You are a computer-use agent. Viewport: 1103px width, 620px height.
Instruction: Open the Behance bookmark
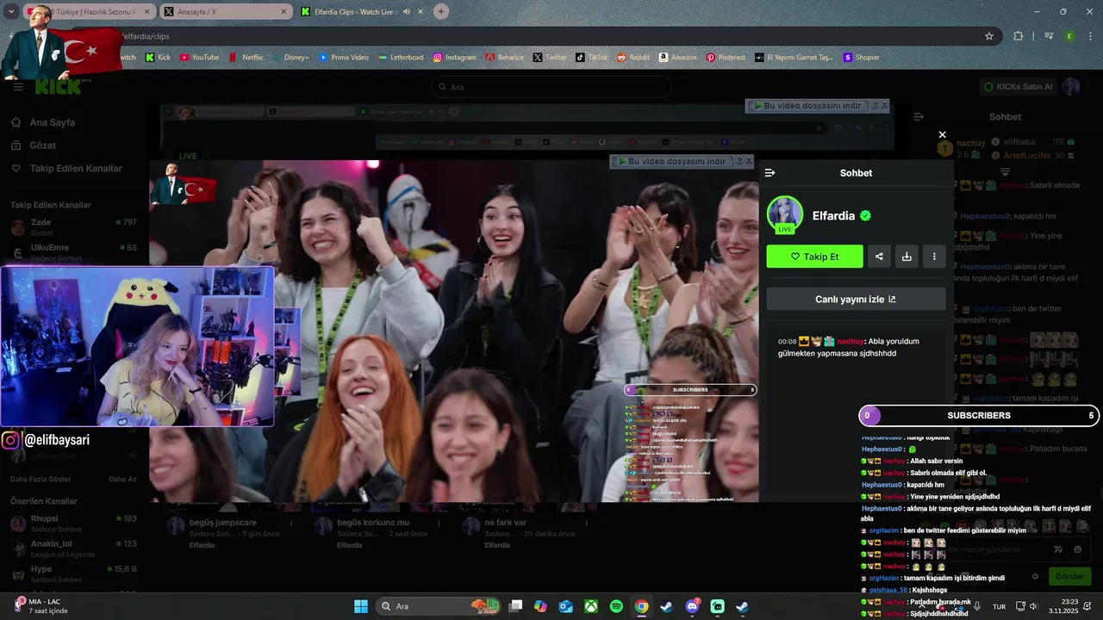pos(504,58)
